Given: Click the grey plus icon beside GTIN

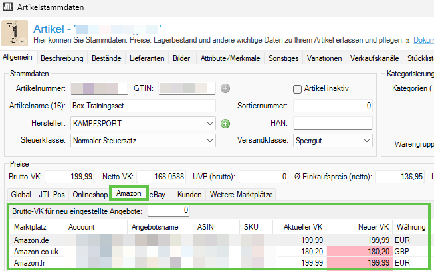Looking at the screenshot, I should point(225,88).
